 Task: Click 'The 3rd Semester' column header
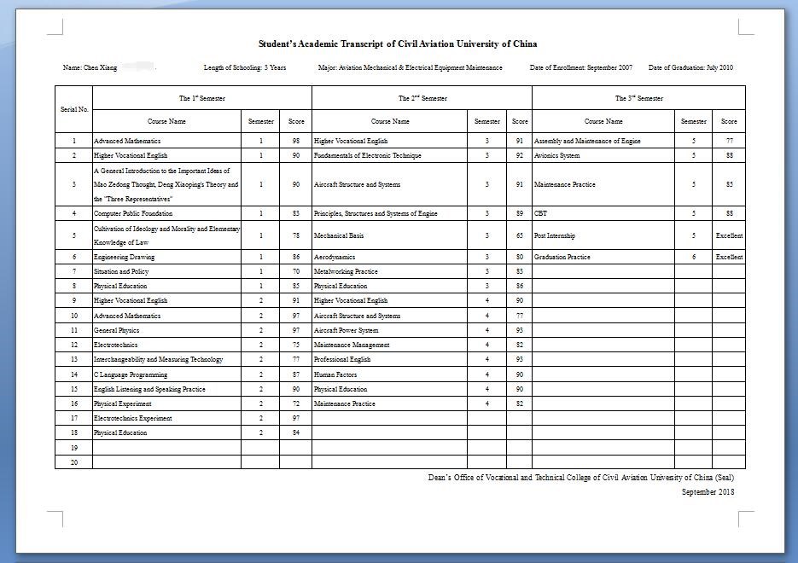coord(638,98)
